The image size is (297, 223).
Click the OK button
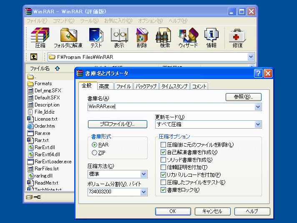(x=173, y=211)
